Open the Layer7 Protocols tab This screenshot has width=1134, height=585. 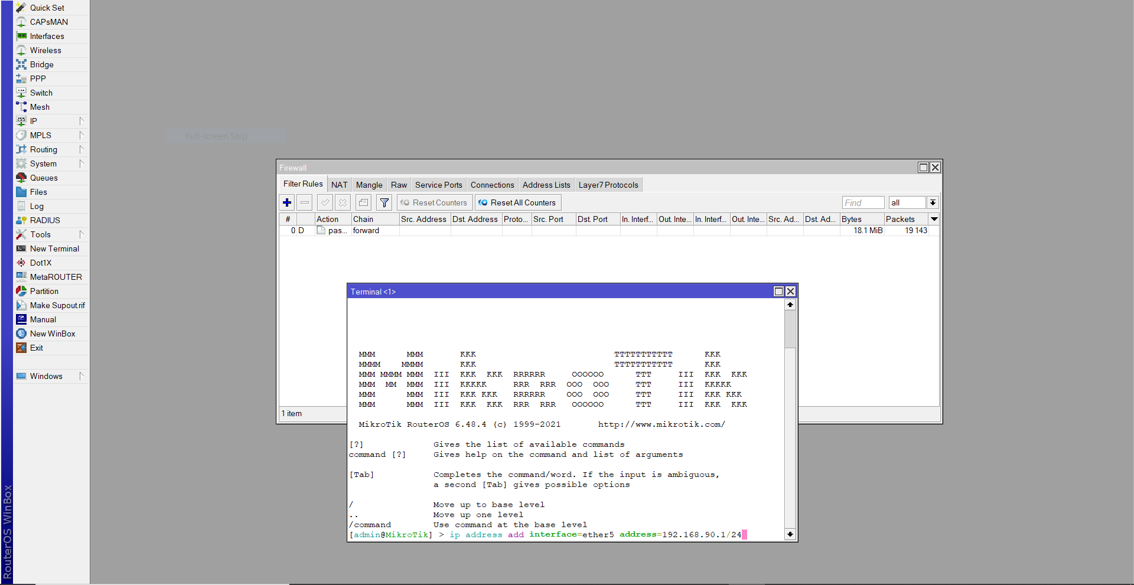pyautogui.click(x=608, y=185)
